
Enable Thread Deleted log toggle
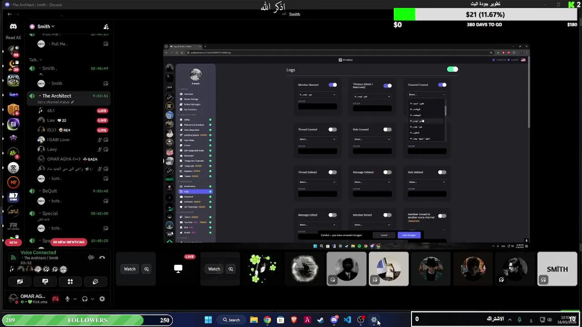click(333, 172)
